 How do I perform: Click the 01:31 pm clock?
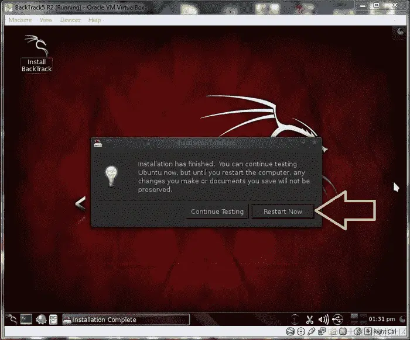(382, 319)
